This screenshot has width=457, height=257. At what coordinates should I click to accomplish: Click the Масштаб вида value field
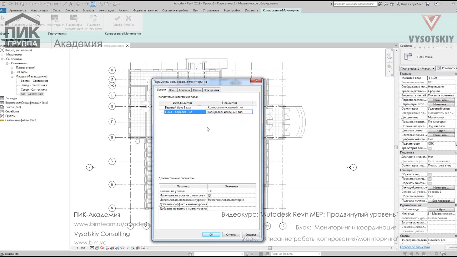click(441, 78)
